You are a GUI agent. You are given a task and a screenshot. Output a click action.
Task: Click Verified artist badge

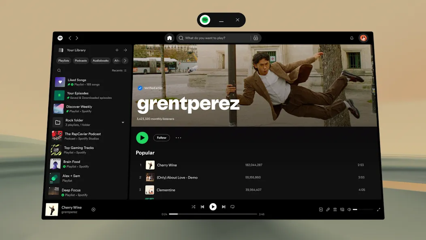coord(150,88)
